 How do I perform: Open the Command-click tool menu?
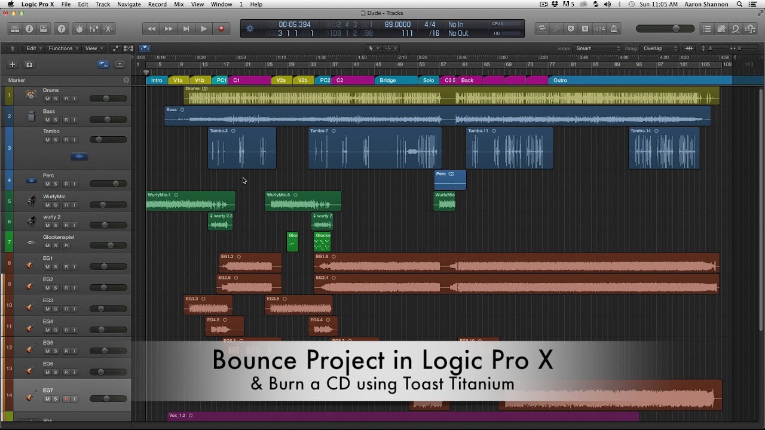(390, 48)
